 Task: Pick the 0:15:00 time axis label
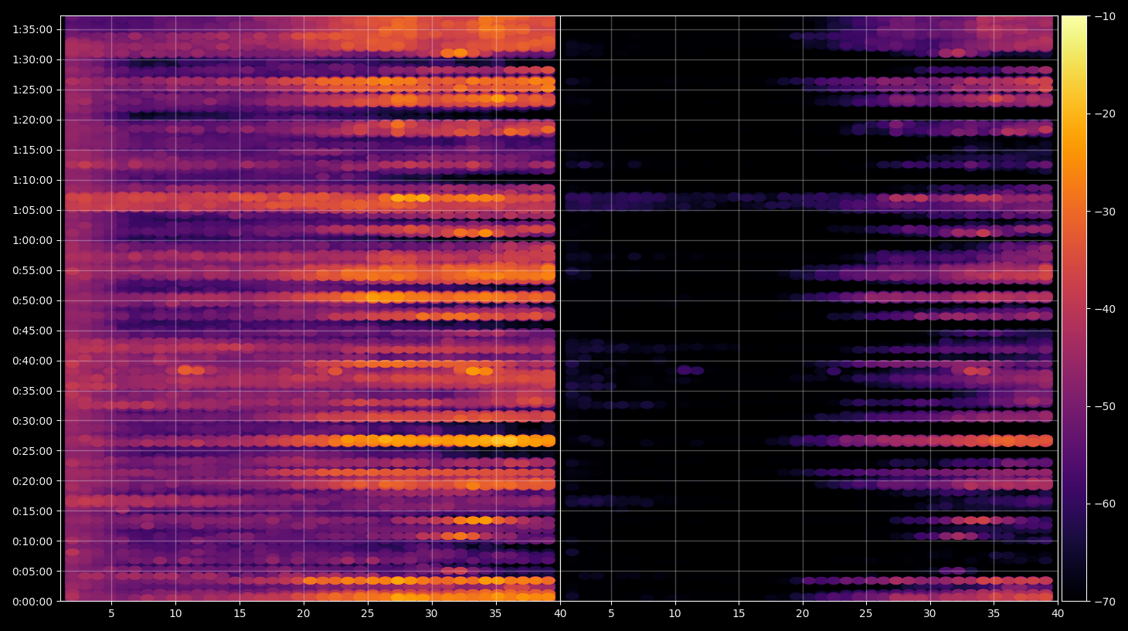point(32,511)
